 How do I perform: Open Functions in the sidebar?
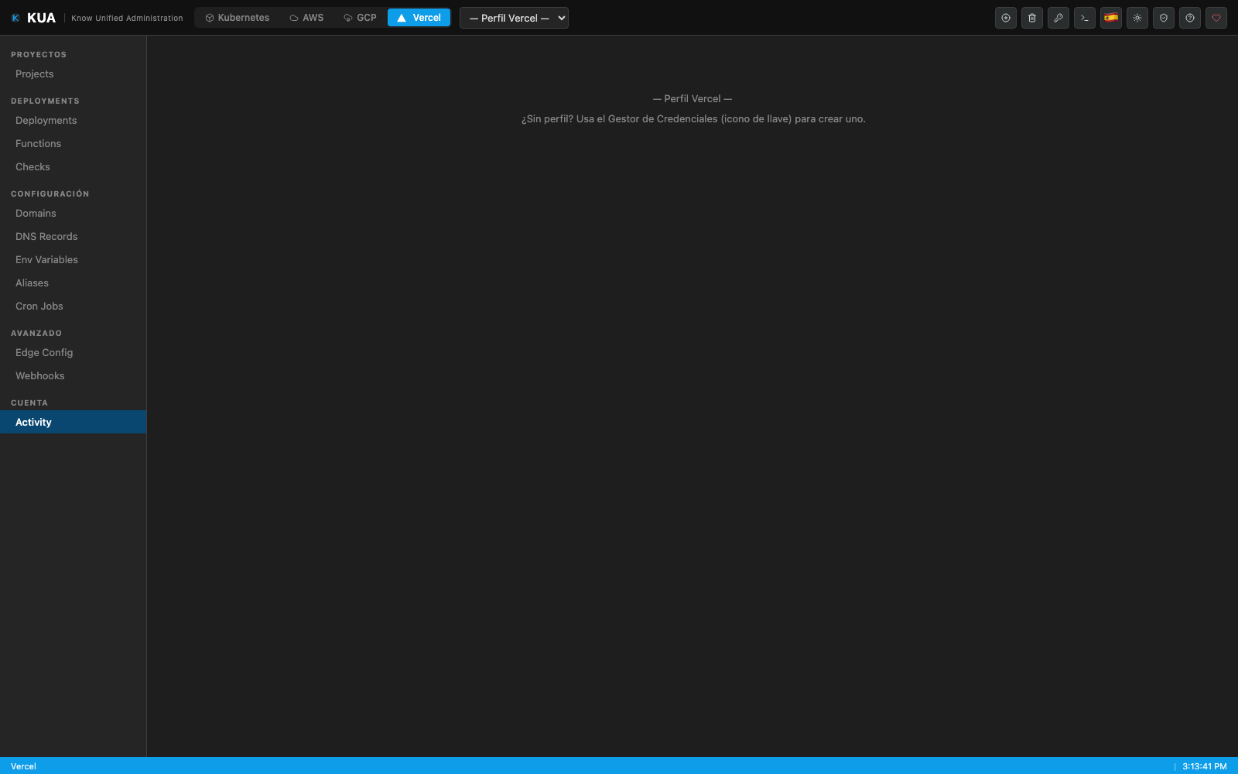(x=74, y=144)
